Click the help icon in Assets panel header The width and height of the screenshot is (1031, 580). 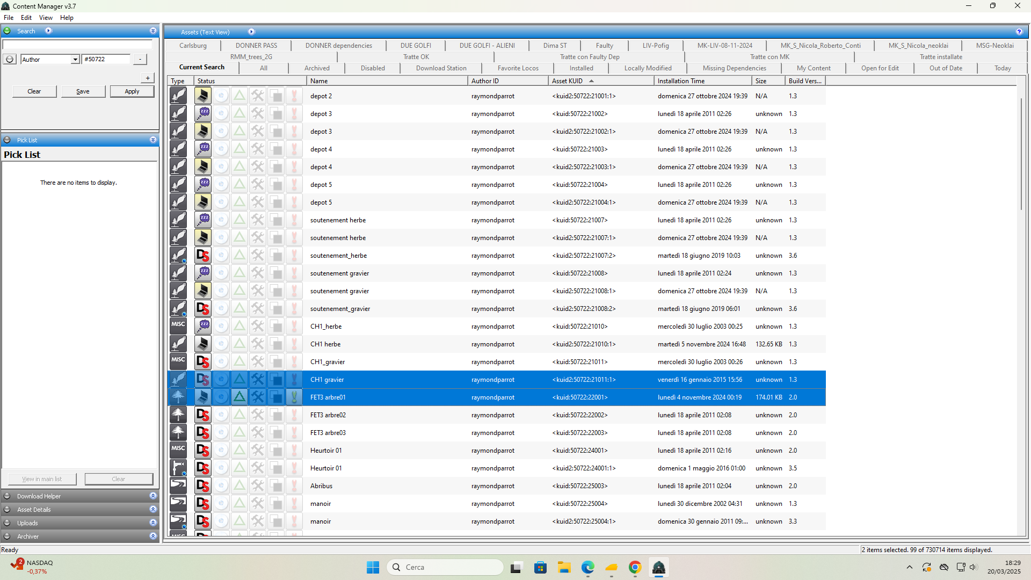[1019, 32]
